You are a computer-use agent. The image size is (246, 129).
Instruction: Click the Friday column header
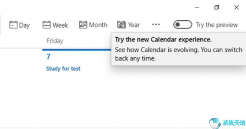pyautogui.click(x=55, y=41)
